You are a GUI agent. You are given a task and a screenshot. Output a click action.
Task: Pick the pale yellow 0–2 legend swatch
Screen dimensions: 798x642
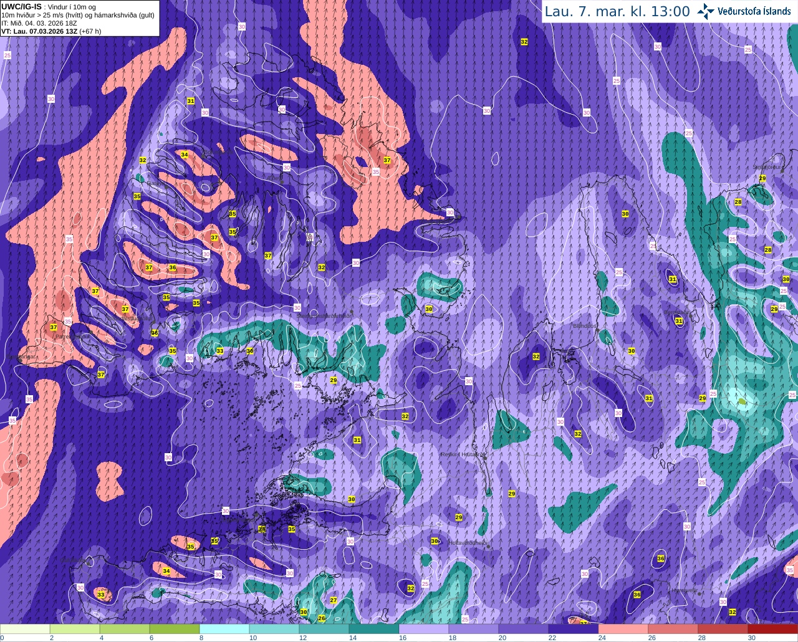pyautogui.click(x=25, y=629)
